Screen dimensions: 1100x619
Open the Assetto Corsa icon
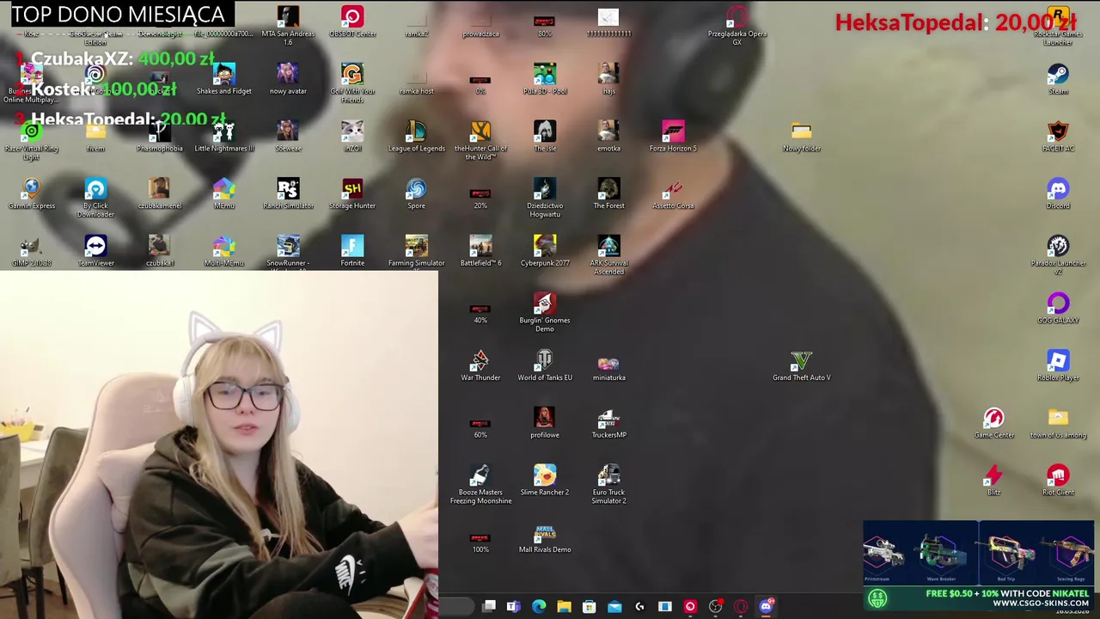click(x=673, y=193)
